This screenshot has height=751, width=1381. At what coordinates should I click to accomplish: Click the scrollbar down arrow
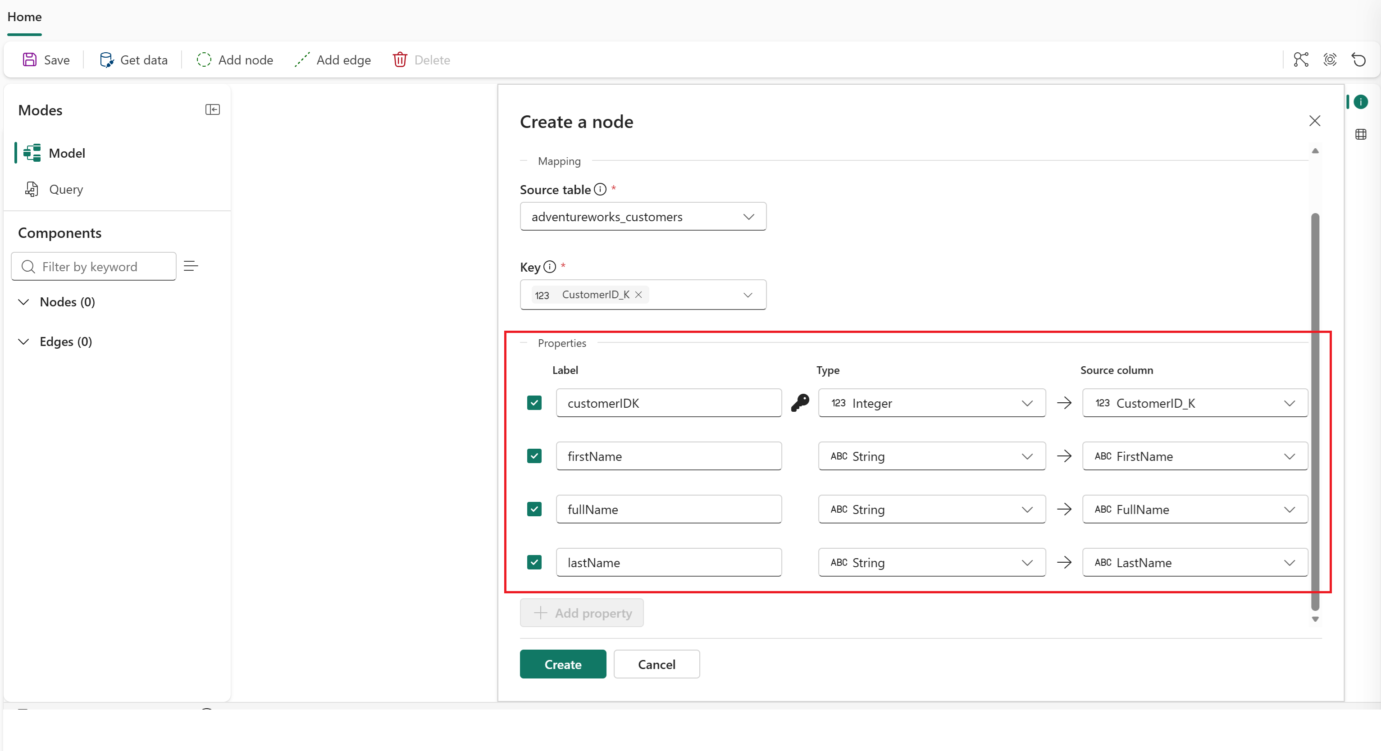point(1315,619)
